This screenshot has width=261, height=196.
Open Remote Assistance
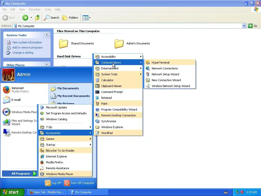point(65,168)
